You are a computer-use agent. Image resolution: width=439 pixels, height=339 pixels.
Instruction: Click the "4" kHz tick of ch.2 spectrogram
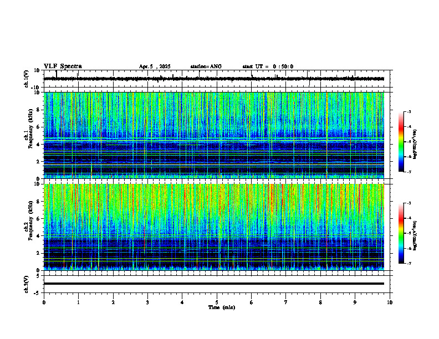pos(39,236)
